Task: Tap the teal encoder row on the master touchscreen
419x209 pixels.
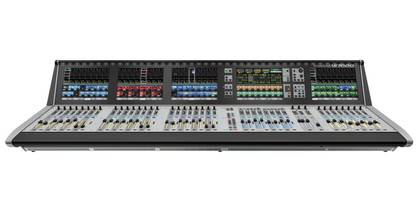Action: (x=259, y=94)
